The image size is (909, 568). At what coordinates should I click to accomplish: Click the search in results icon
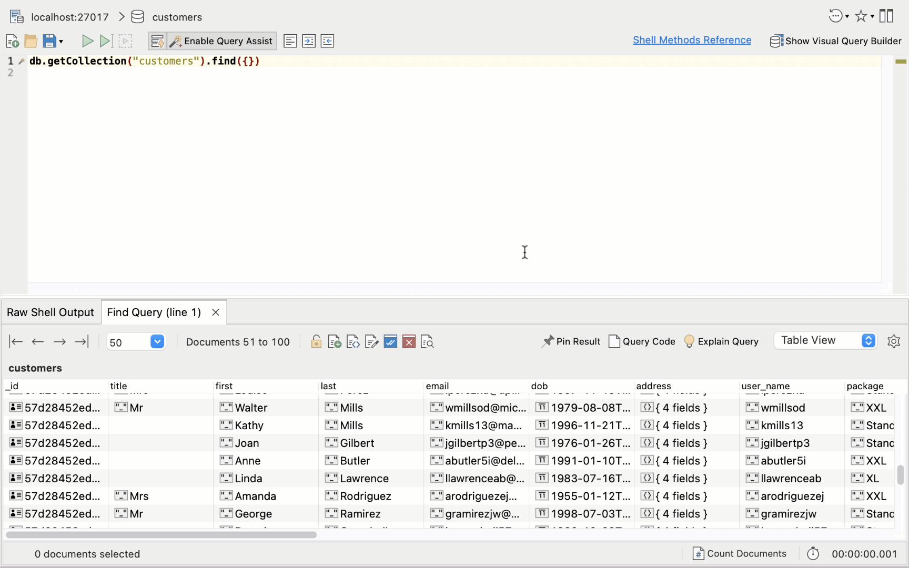tap(427, 342)
